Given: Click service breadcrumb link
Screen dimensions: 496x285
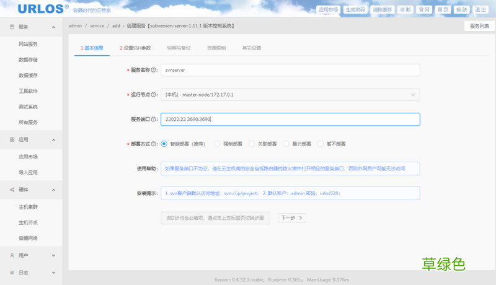Looking at the screenshot, I should coord(97,26).
